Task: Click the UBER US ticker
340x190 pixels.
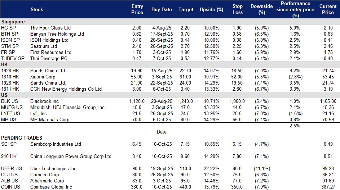Action: 12,168
